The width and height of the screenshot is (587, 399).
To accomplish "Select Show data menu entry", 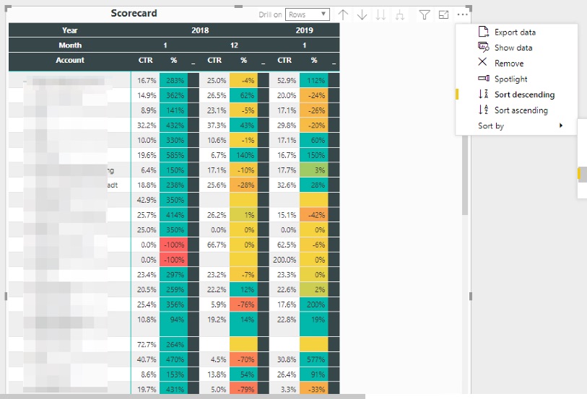I will pyautogui.click(x=515, y=48).
